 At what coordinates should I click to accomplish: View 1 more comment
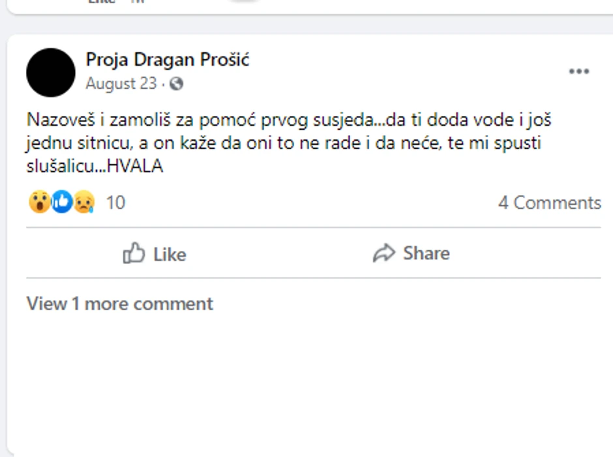119,303
